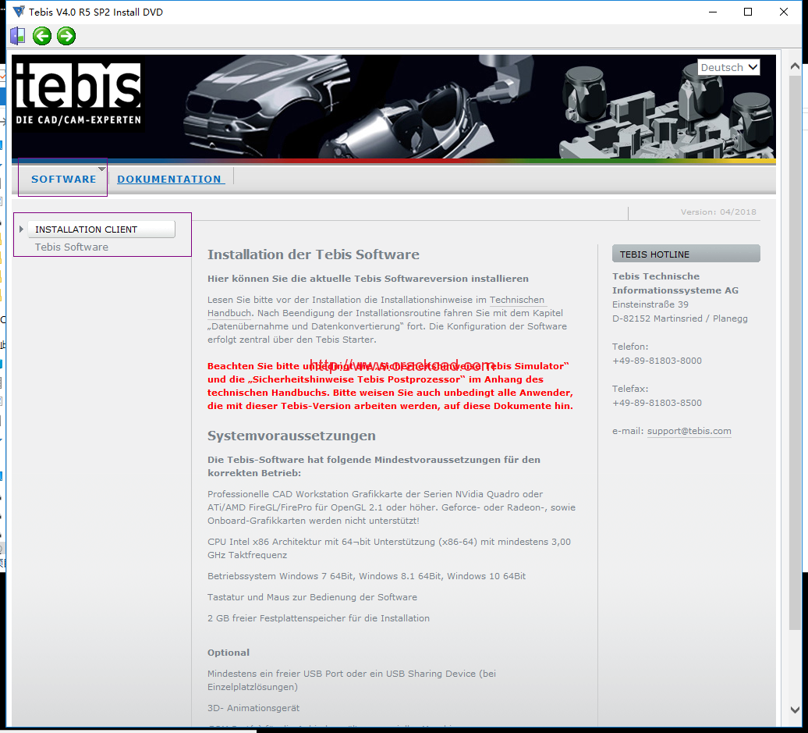Expand the INSTALLATION CLIENT triangle

(x=21, y=229)
